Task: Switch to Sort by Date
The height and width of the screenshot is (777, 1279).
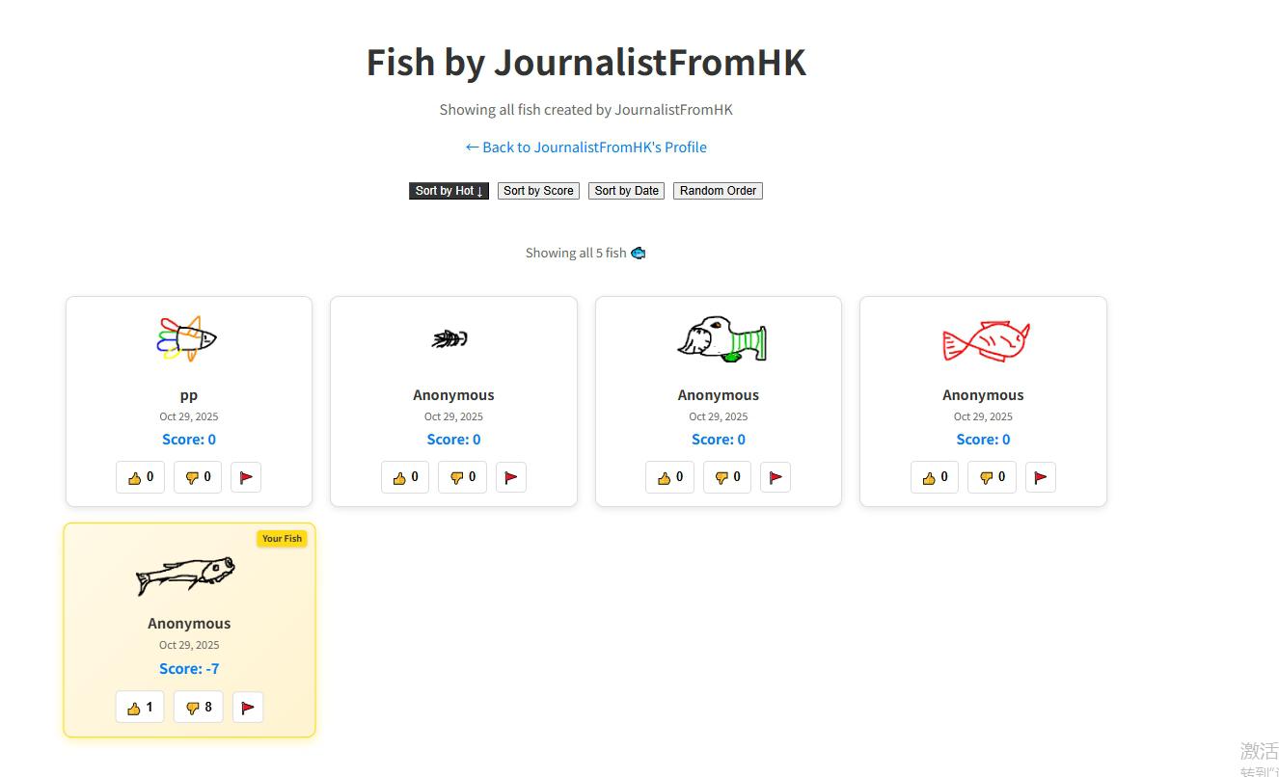Action: [626, 191]
